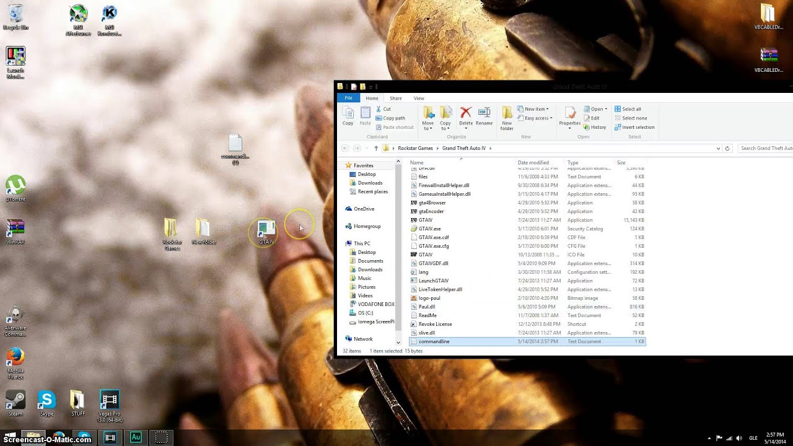Select the Mozilla Firefox desktop icon
Screen dimensions: 793x446
click(15, 363)
